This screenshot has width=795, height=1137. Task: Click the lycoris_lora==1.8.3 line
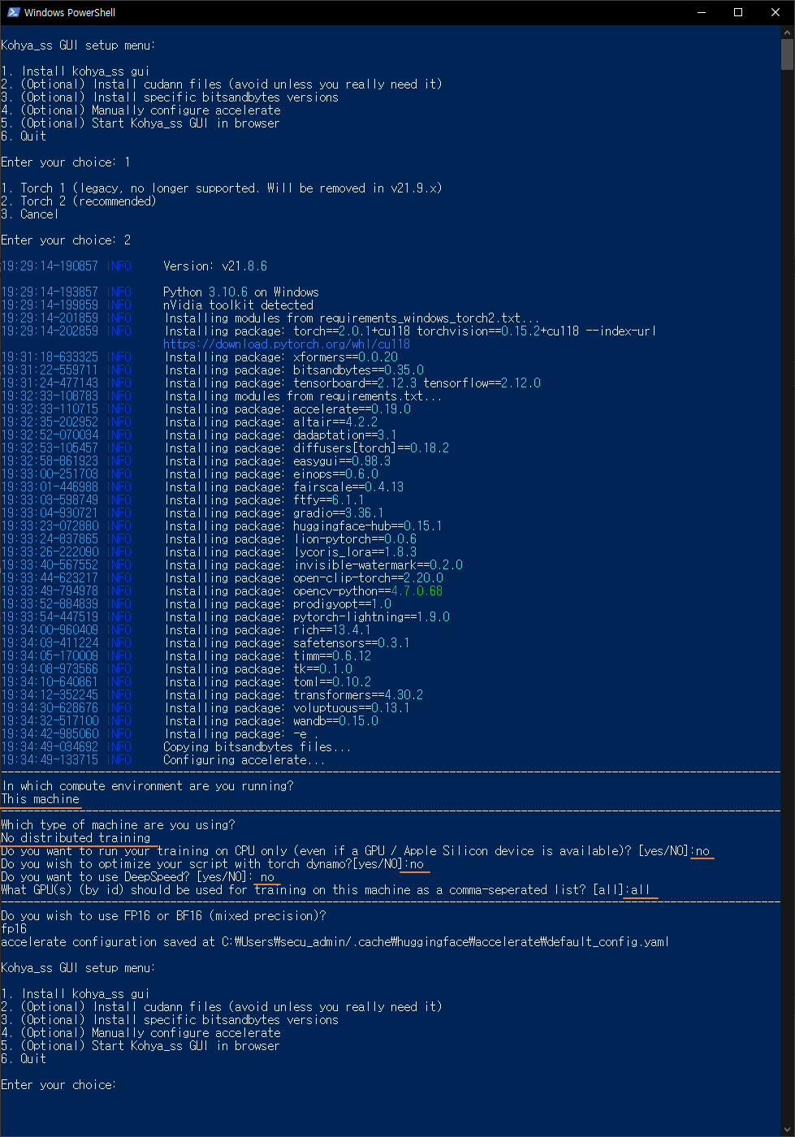click(290, 552)
